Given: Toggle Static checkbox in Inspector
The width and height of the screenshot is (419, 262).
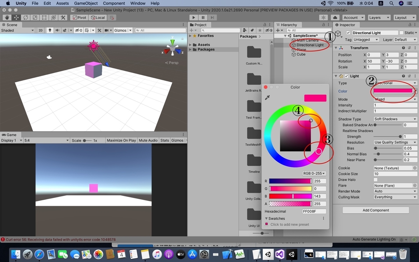Looking at the screenshot, I should pyautogui.click(x=402, y=33).
